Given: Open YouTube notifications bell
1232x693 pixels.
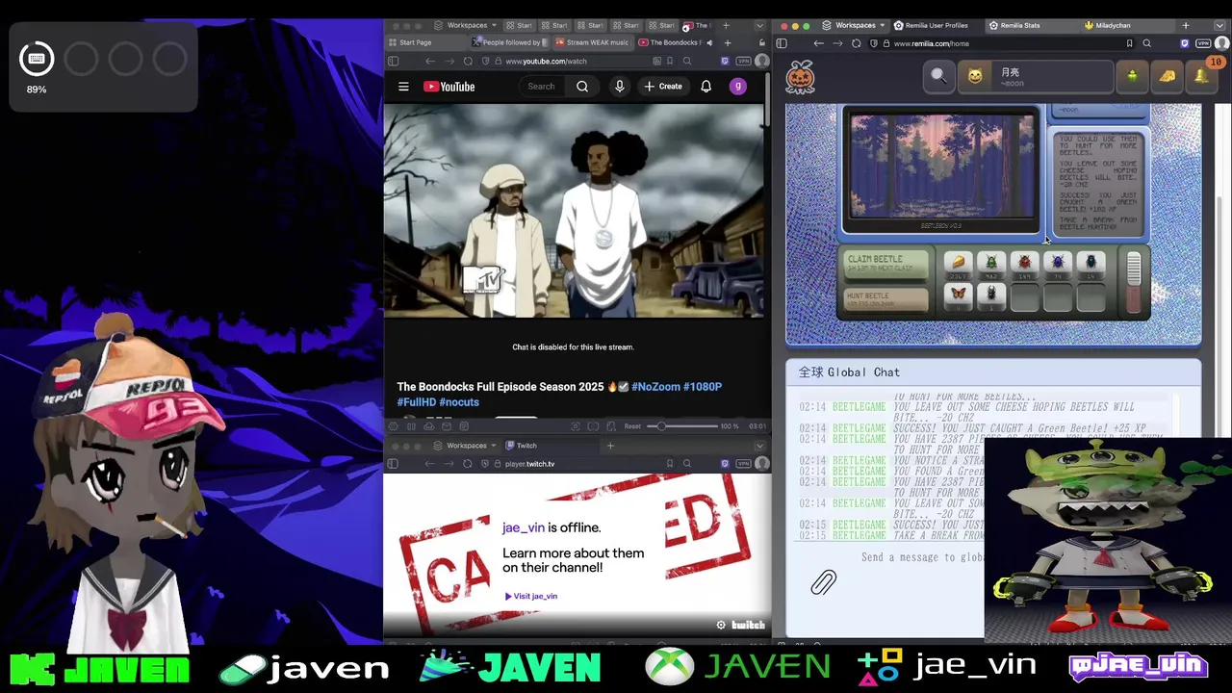Looking at the screenshot, I should point(706,87).
